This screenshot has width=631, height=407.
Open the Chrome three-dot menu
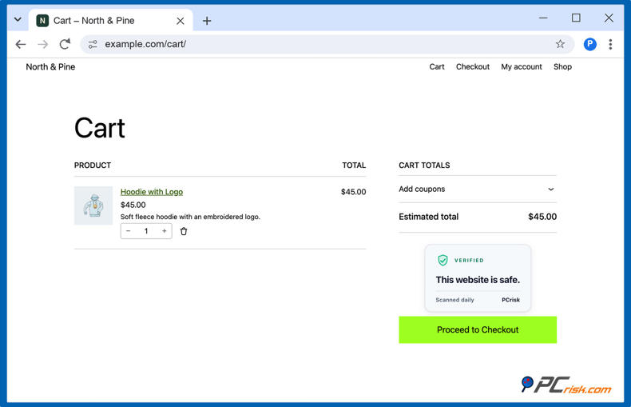coord(610,44)
